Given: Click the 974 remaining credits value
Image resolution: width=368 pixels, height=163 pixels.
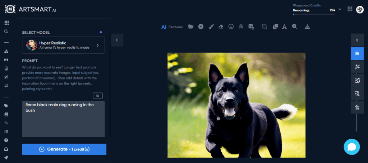Looking at the screenshot, I should [332, 10].
